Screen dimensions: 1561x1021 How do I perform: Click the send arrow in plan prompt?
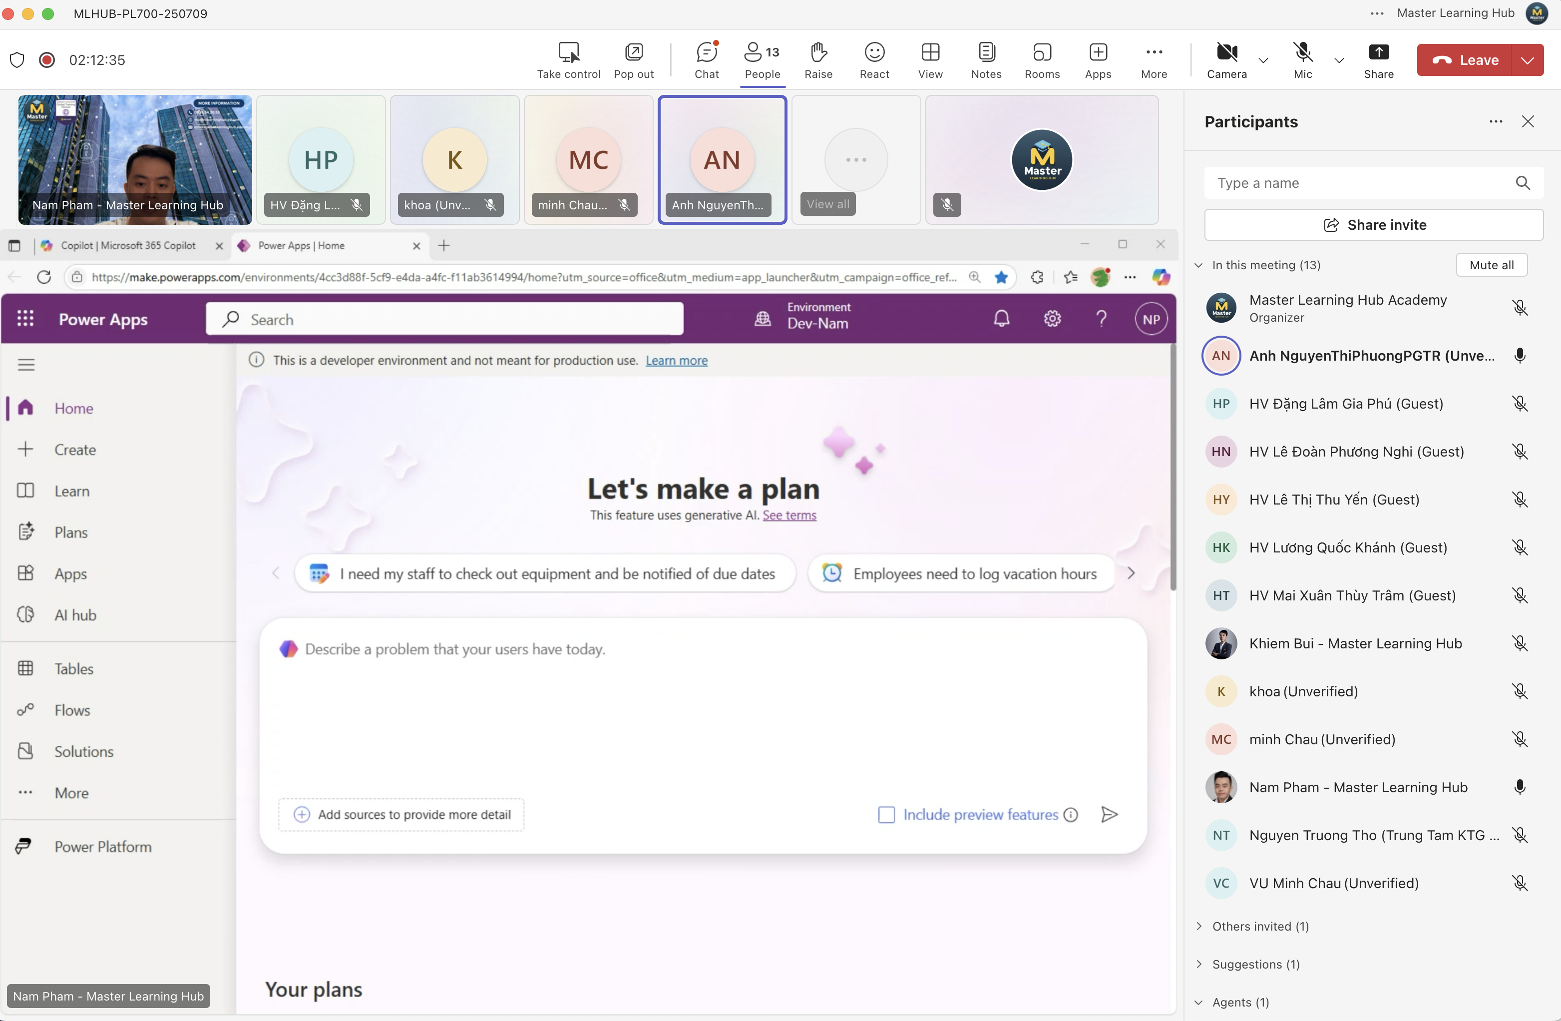(x=1109, y=815)
